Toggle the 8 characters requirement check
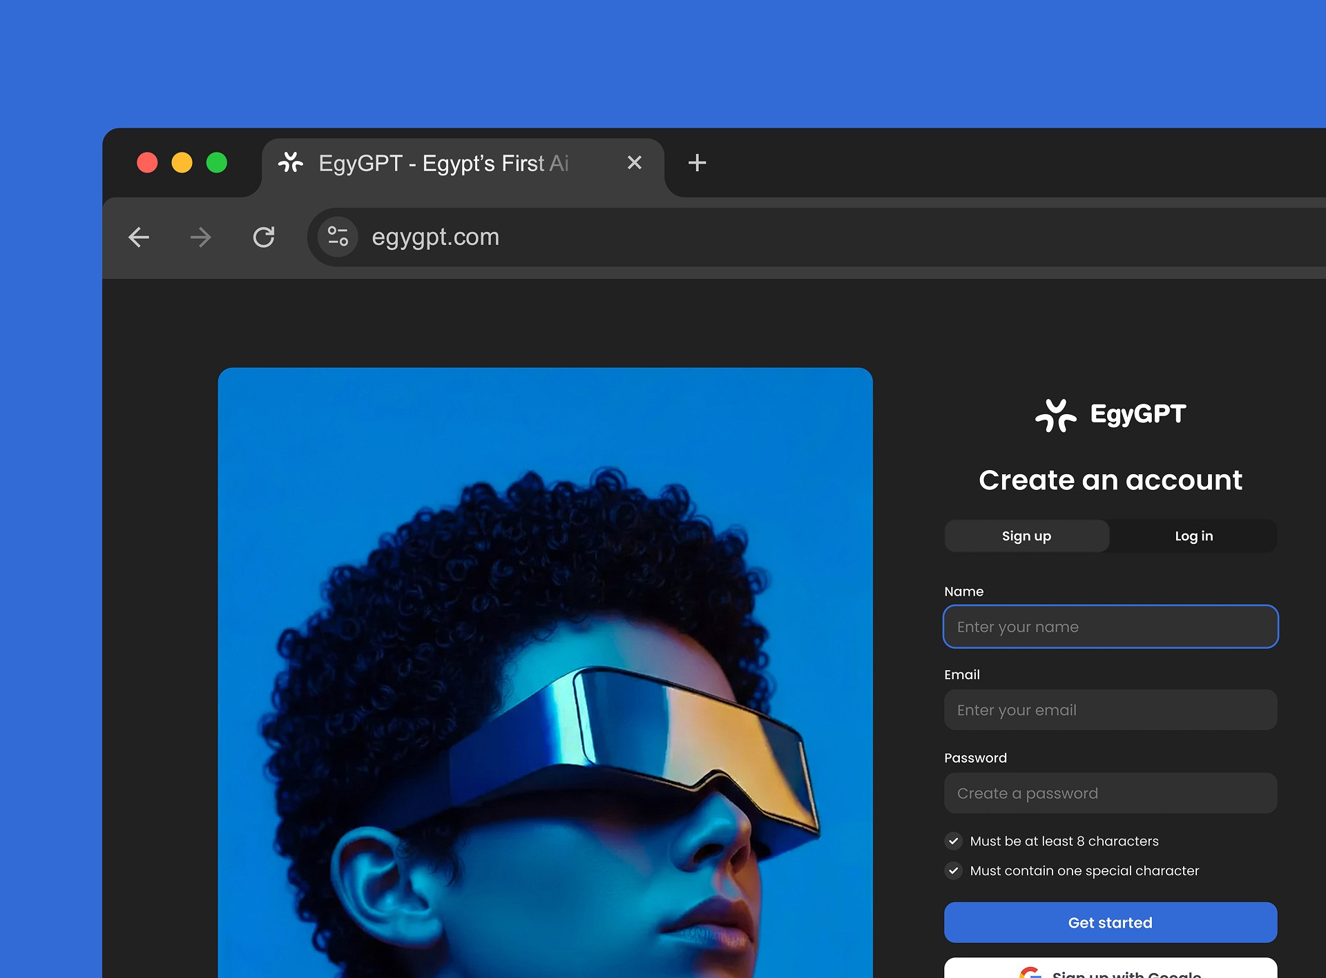 pyautogui.click(x=954, y=841)
